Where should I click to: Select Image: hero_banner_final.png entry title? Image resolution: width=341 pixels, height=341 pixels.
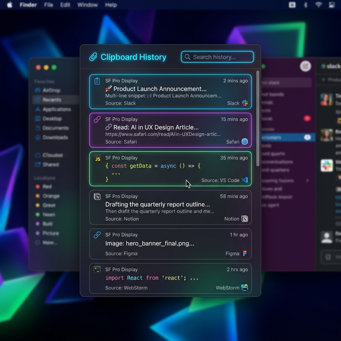point(150,243)
